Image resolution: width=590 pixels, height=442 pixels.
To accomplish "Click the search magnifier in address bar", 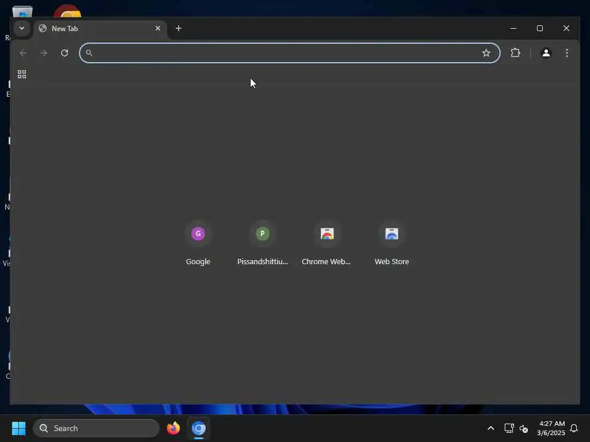I will [x=89, y=53].
